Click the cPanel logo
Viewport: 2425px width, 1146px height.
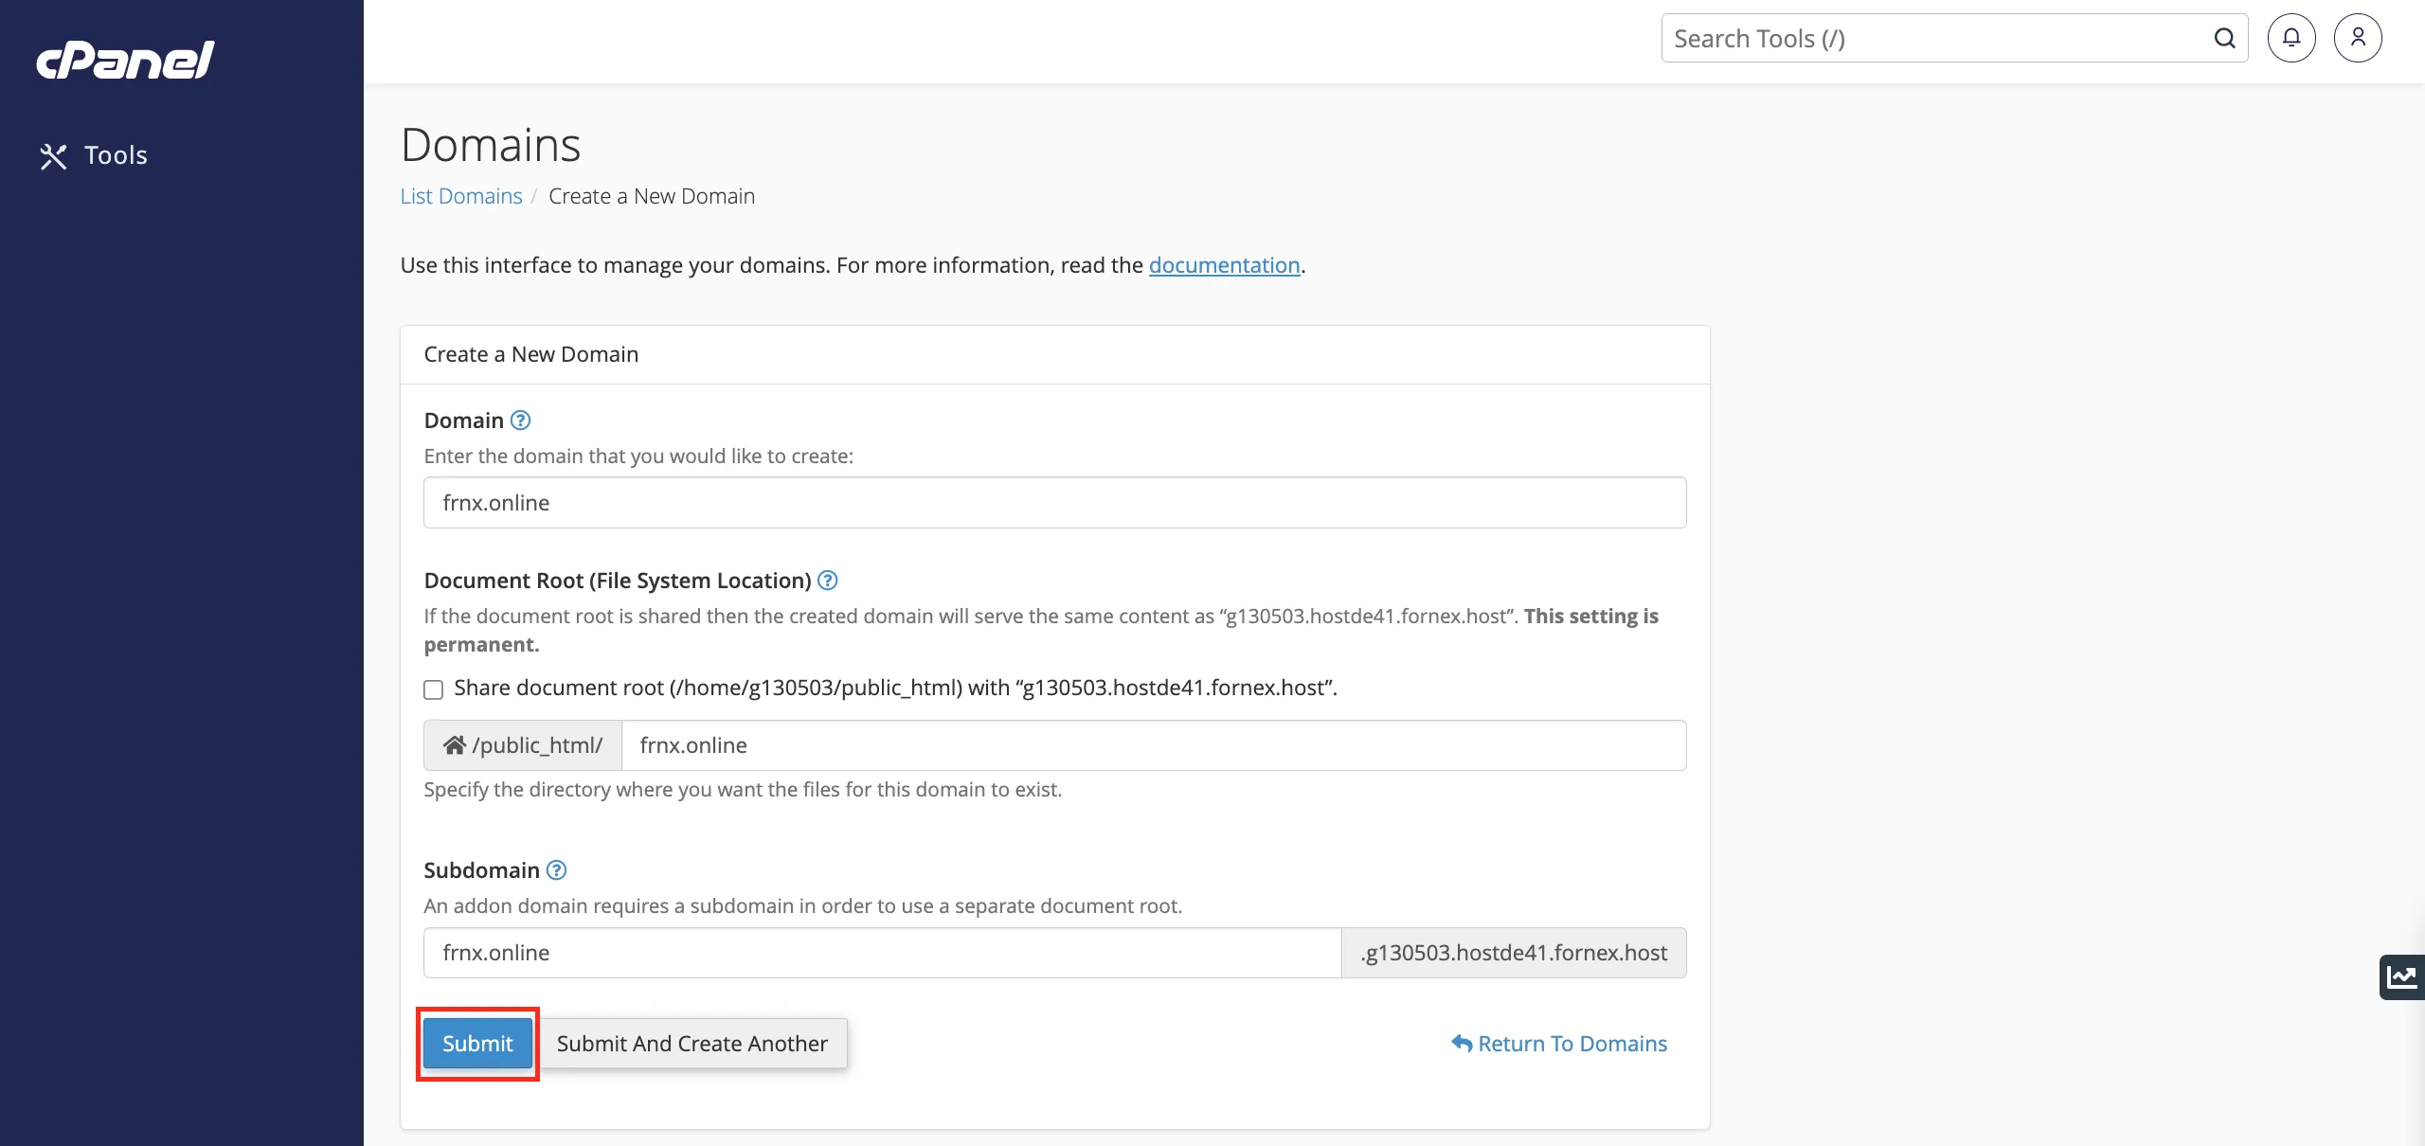pos(125,60)
